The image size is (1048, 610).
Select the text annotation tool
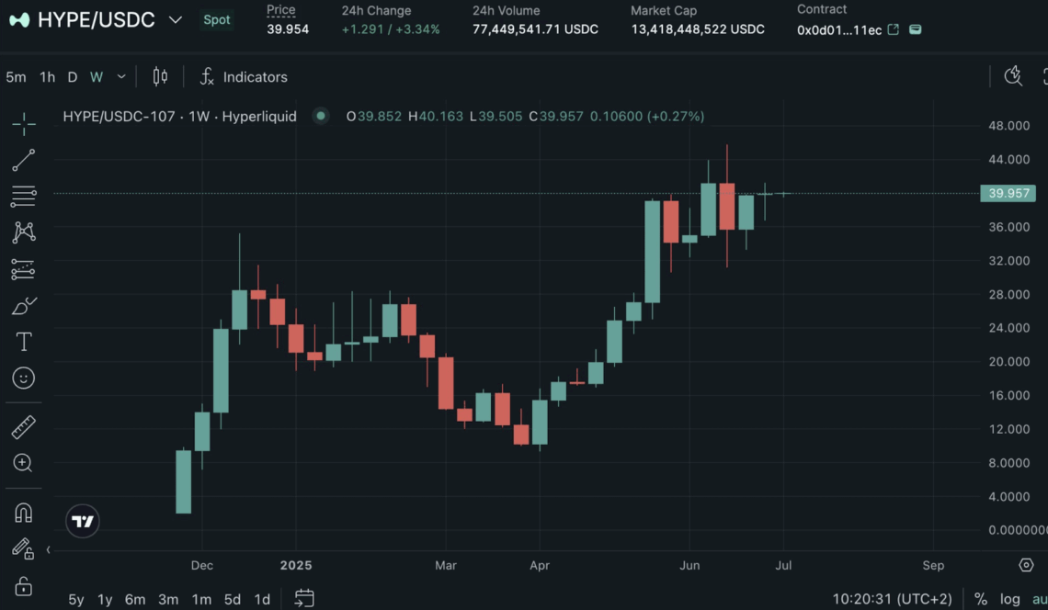pyautogui.click(x=23, y=341)
